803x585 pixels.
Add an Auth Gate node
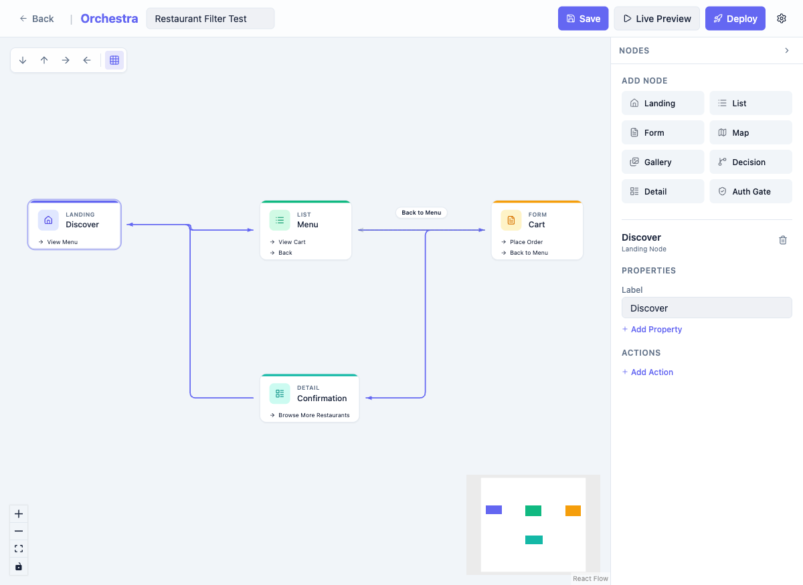click(x=750, y=191)
